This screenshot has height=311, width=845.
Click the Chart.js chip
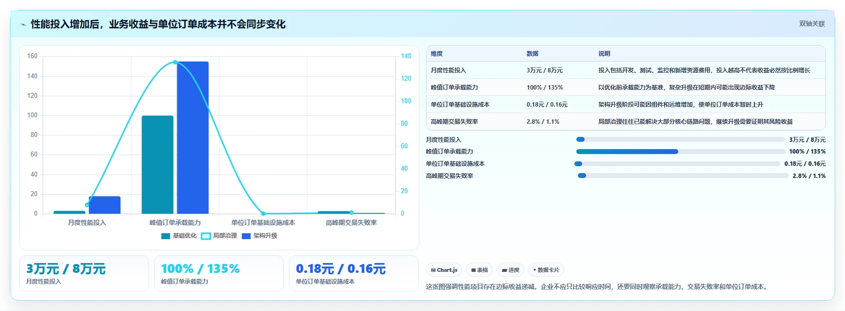tap(444, 270)
